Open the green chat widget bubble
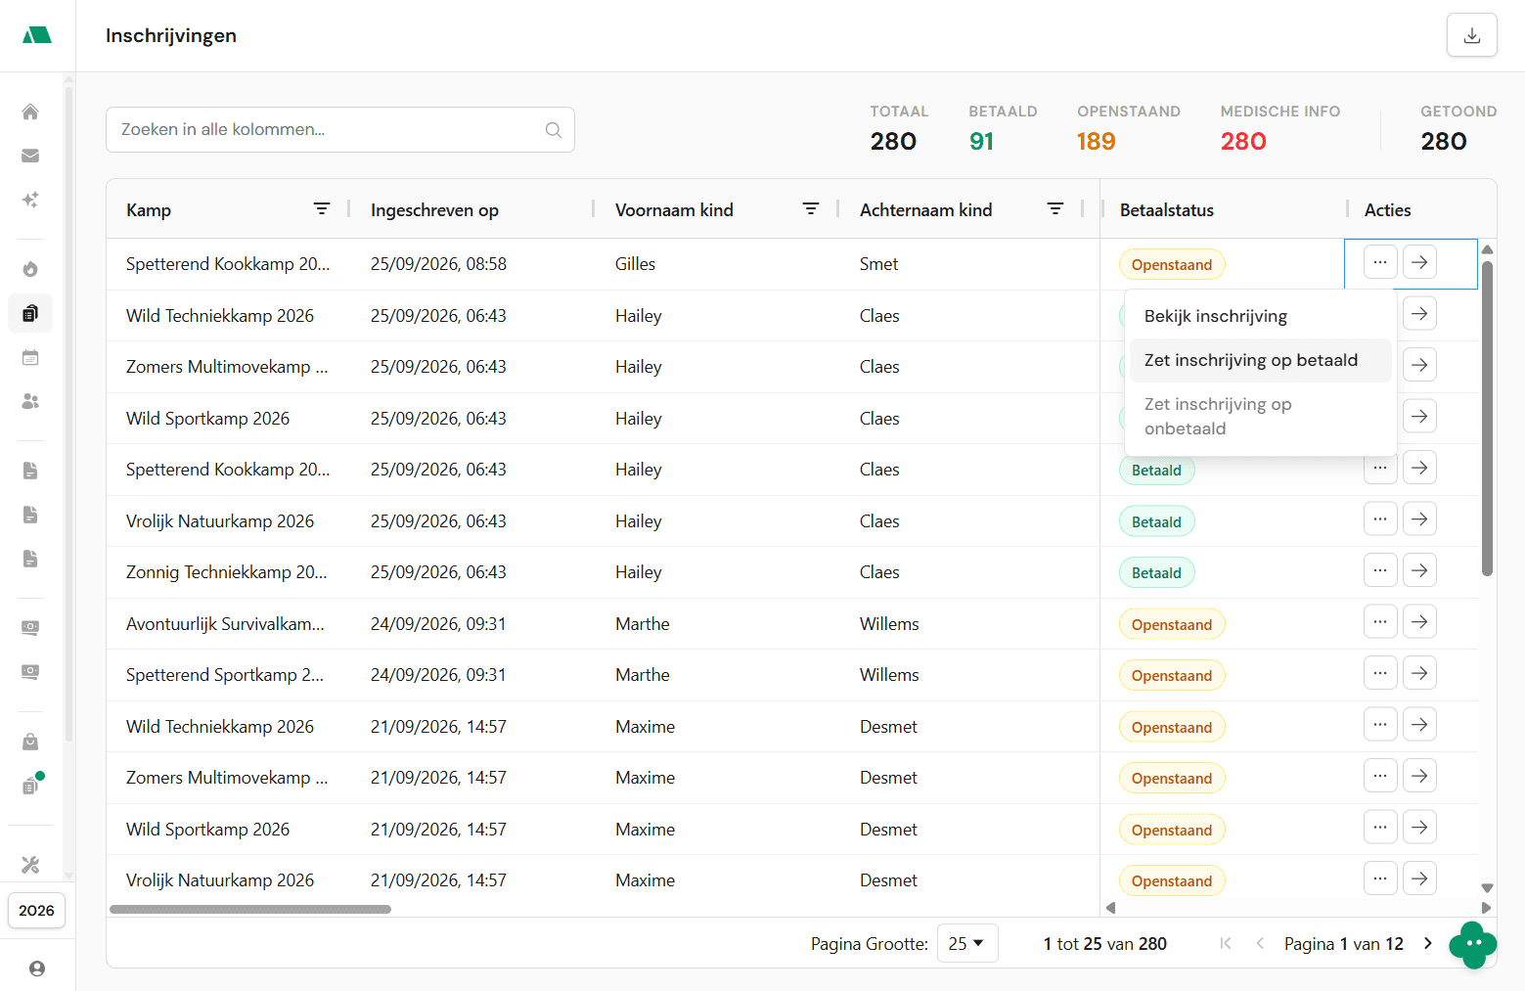 1473,944
